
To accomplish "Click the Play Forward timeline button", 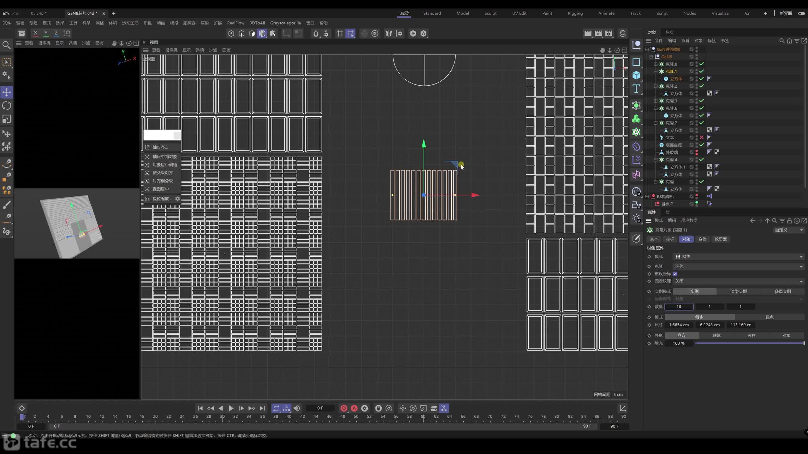I will coord(231,408).
